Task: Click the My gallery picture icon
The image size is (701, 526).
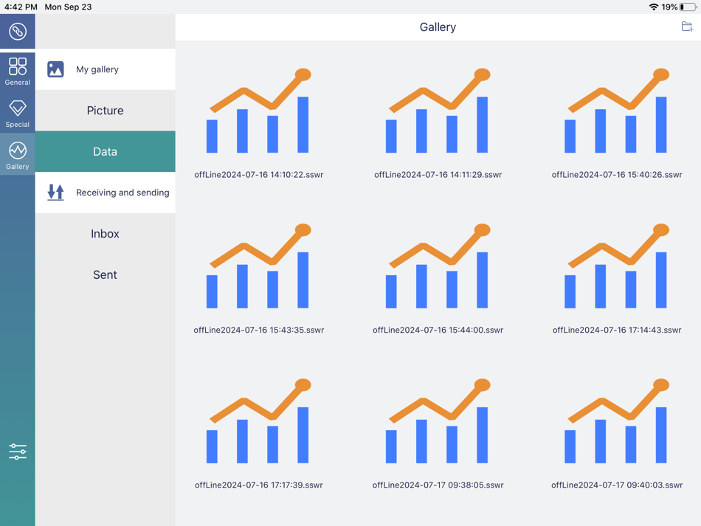Action: pyautogui.click(x=55, y=69)
